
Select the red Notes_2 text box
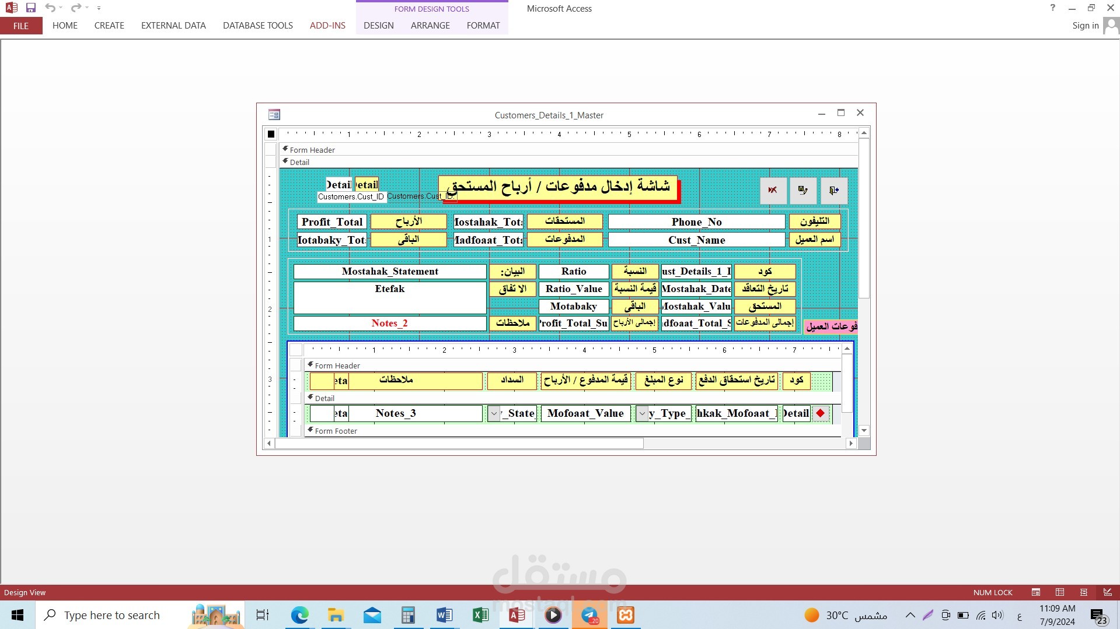coord(390,324)
